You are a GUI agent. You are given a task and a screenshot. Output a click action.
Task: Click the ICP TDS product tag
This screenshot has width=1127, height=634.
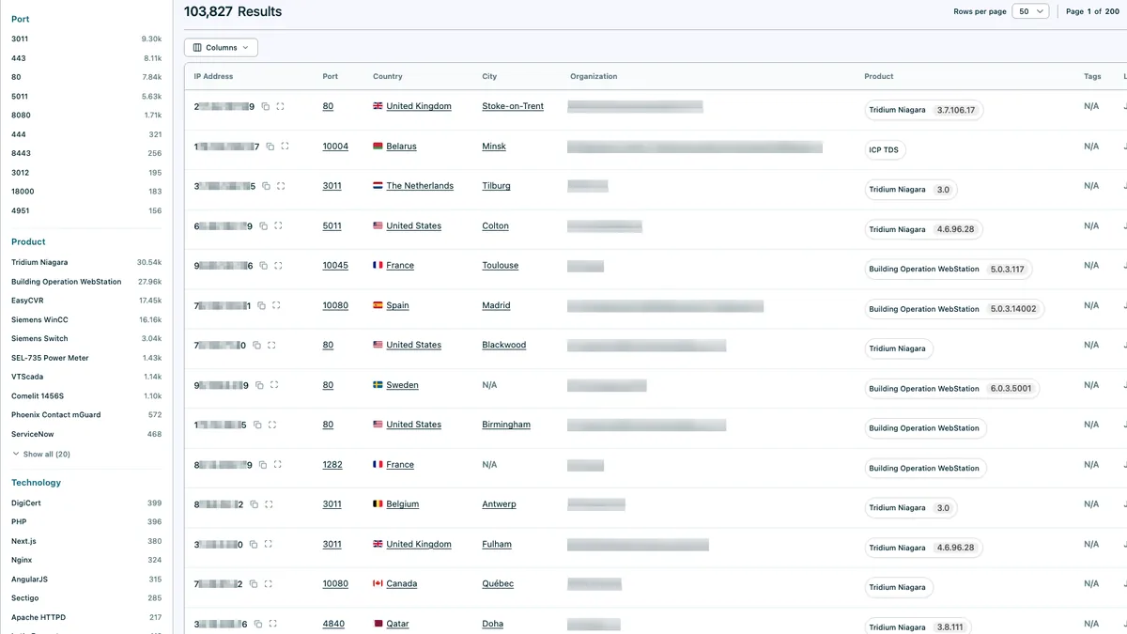click(886, 150)
